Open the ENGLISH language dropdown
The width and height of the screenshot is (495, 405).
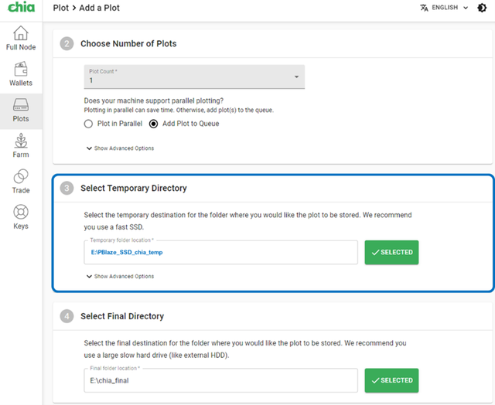(449, 8)
